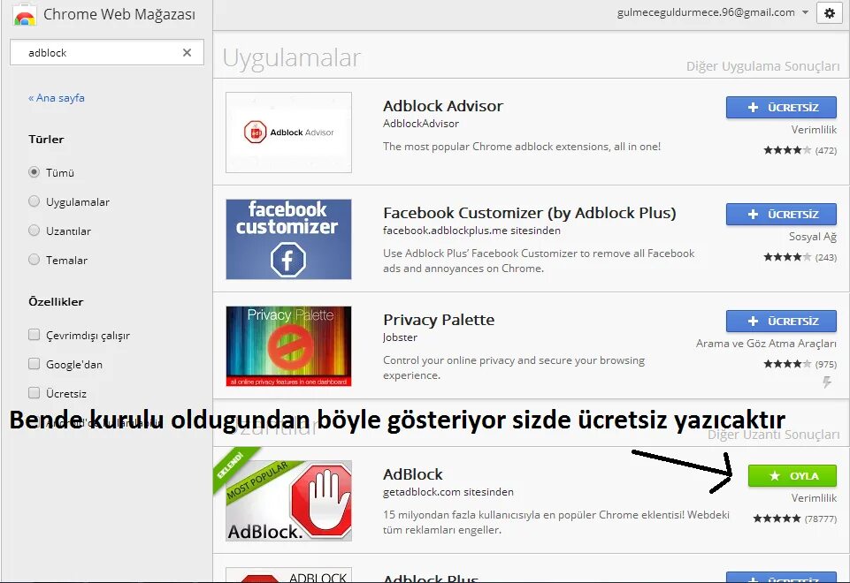Click the getadblock.com sitesinden text
This screenshot has width=850, height=583.
(448, 492)
